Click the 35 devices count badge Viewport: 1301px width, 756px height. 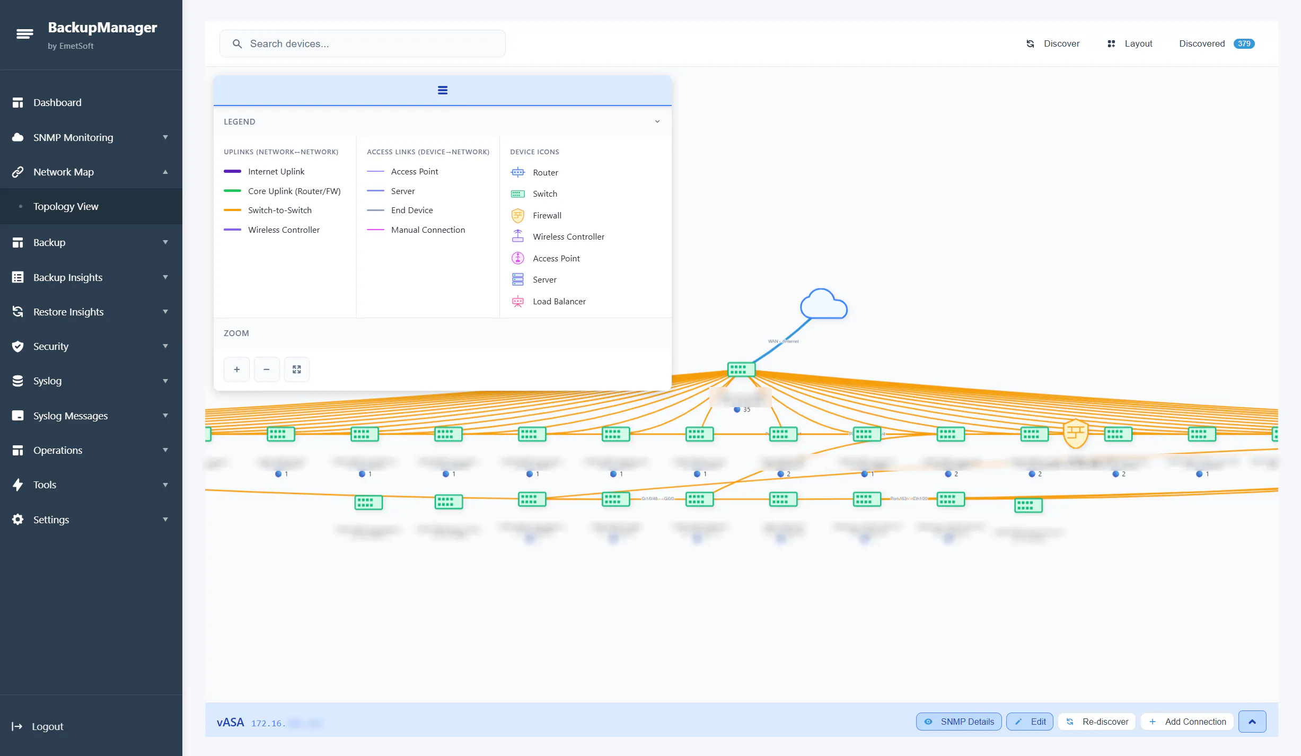(x=742, y=409)
